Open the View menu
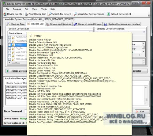The width and height of the screenshot is (153, 136). click(x=35, y=9)
